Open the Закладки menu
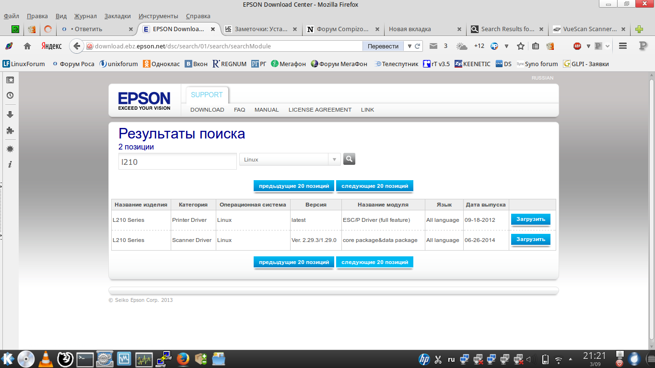The width and height of the screenshot is (655, 368). (117, 16)
